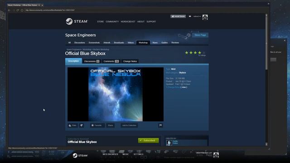Open the user avatar in the page header
The image size is (290, 163).
[205, 17]
